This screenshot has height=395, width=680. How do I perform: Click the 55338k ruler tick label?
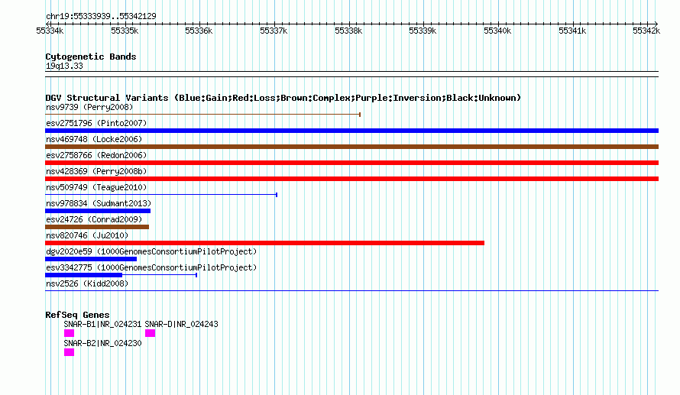click(348, 31)
